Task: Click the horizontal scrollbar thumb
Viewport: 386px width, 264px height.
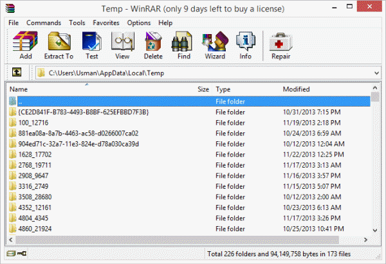Action: 178,240
